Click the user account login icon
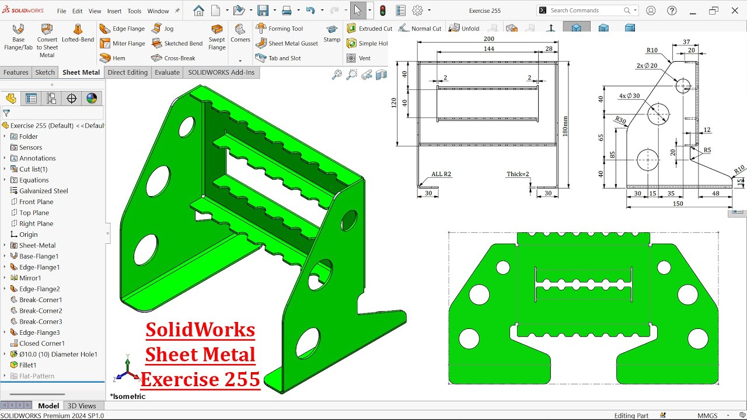Viewport: 747px width, 420px height. [651, 10]
